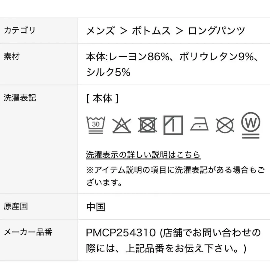Screen dimensions: 270x270
Task: Click the line-dry-in-shade square symbol
Action: [x=173, y=125]
